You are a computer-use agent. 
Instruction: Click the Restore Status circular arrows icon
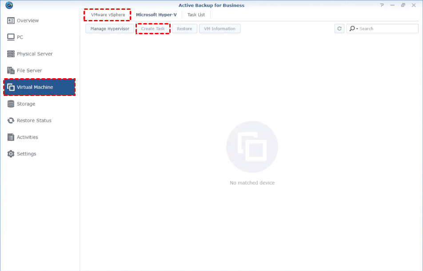(11, 120)
